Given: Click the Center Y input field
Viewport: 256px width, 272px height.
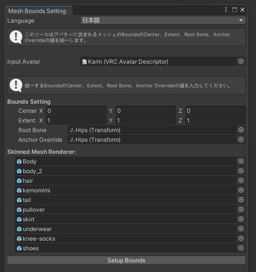Looking at the screenshot, I should click(146, 111).
